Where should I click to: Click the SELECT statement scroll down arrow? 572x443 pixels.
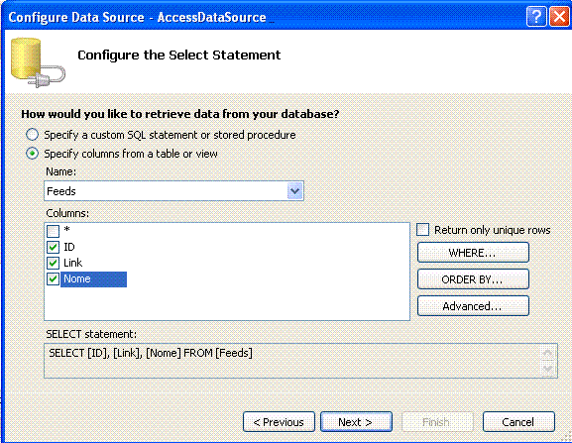[x=547, y=369]
